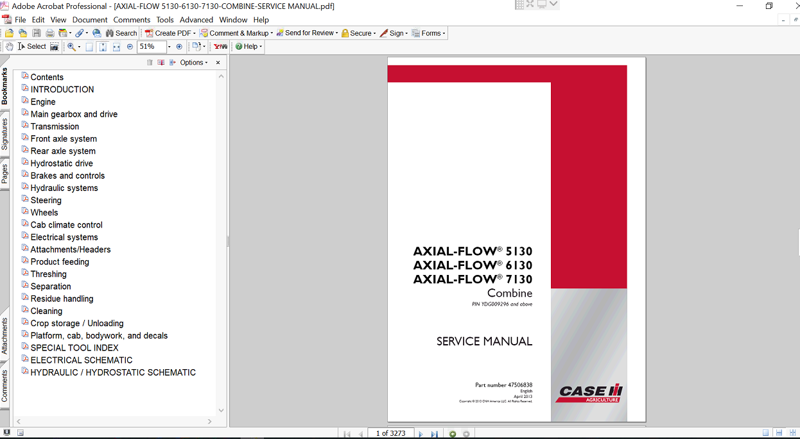800x439 pixels.
Task: Open the Advanced menu
Action: [196, 20]
